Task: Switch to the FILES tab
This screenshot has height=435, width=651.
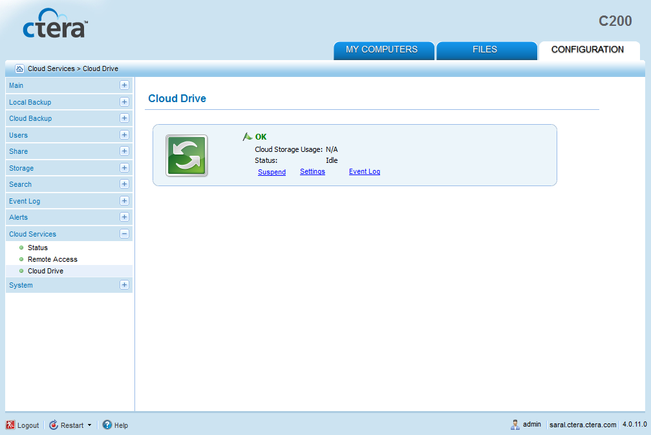Action: pyautogui.click(x=487, y=50)
